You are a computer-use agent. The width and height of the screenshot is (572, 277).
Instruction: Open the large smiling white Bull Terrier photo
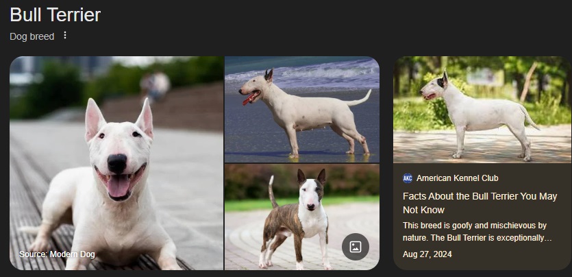(x=116, y=163)
